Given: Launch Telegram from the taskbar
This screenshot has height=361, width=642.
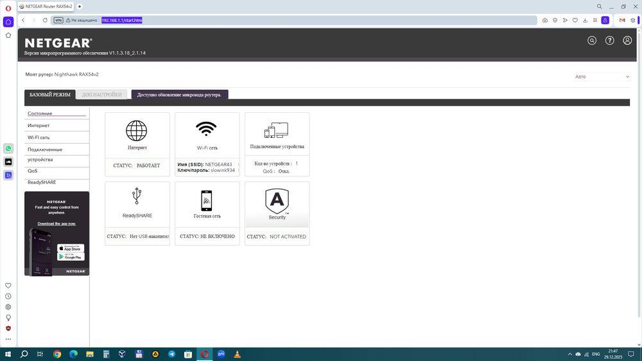Looking at the screenshot, I should (x=171, y=354).
